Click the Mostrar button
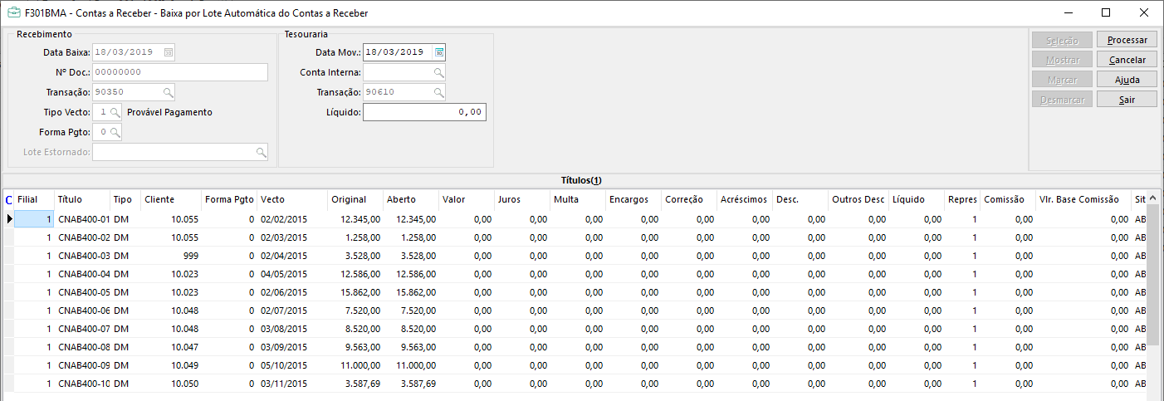The height and width of the screenshot is (401, 1164). (1062, 60)
